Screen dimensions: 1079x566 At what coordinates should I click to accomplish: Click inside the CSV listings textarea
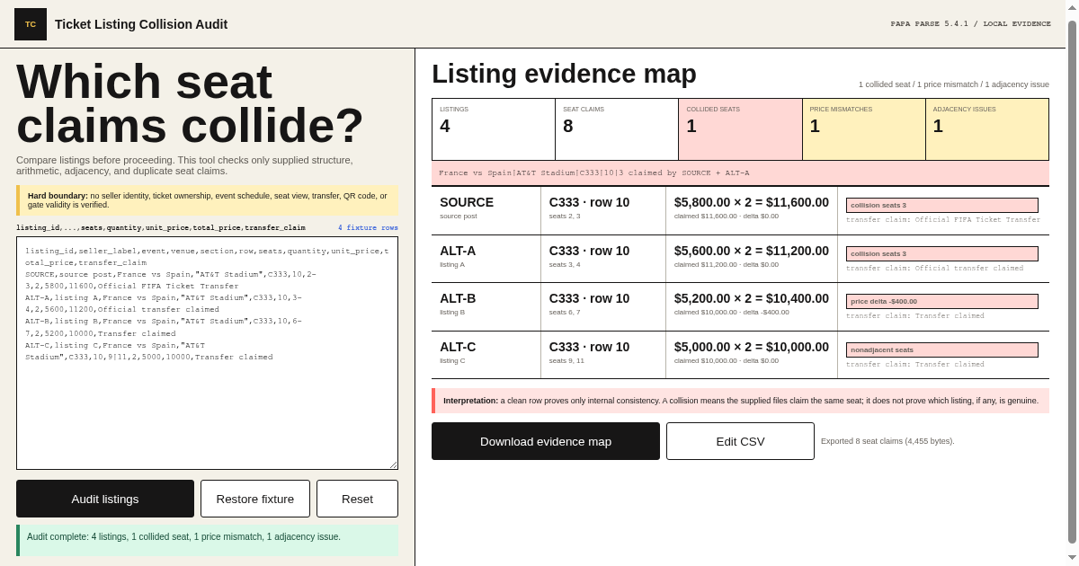207,353
